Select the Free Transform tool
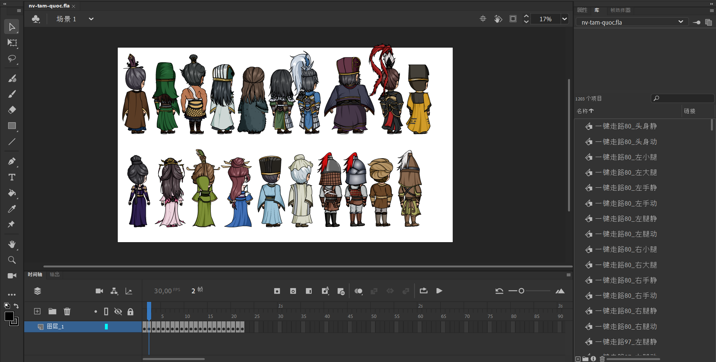Viewport: 716px width, 362px height. click(x=12, y=43)
